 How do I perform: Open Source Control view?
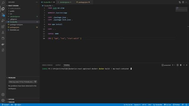pos(3,15)
